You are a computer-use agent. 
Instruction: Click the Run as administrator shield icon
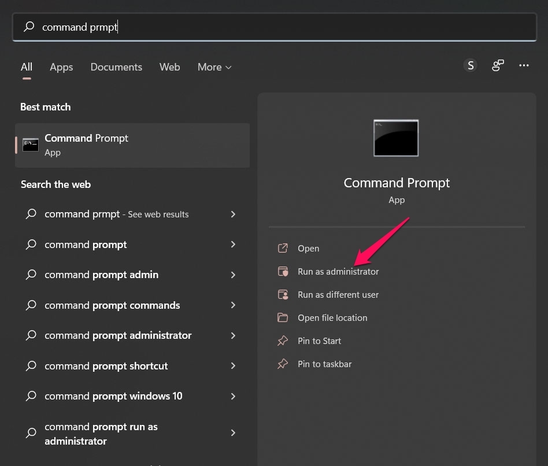click(x=283, y=271)
